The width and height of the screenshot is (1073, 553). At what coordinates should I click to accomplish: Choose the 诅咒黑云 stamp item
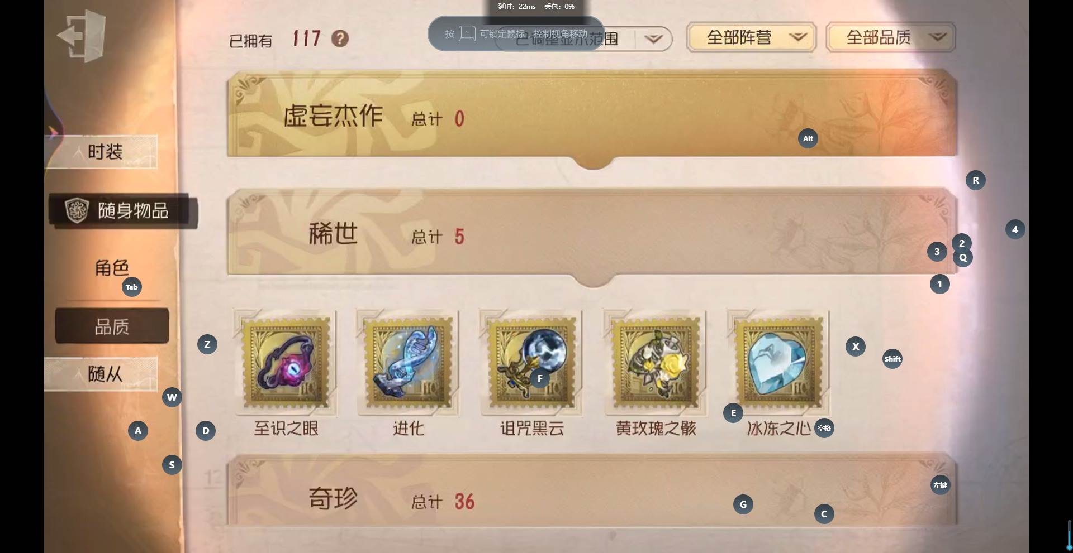(531, 362)
